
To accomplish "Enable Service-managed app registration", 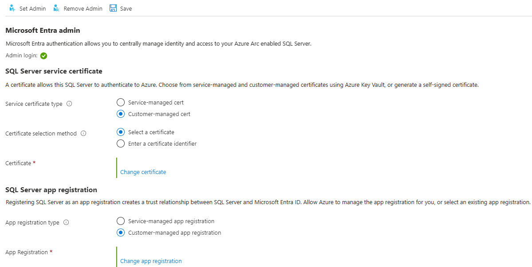I will [x=120, y=221].
